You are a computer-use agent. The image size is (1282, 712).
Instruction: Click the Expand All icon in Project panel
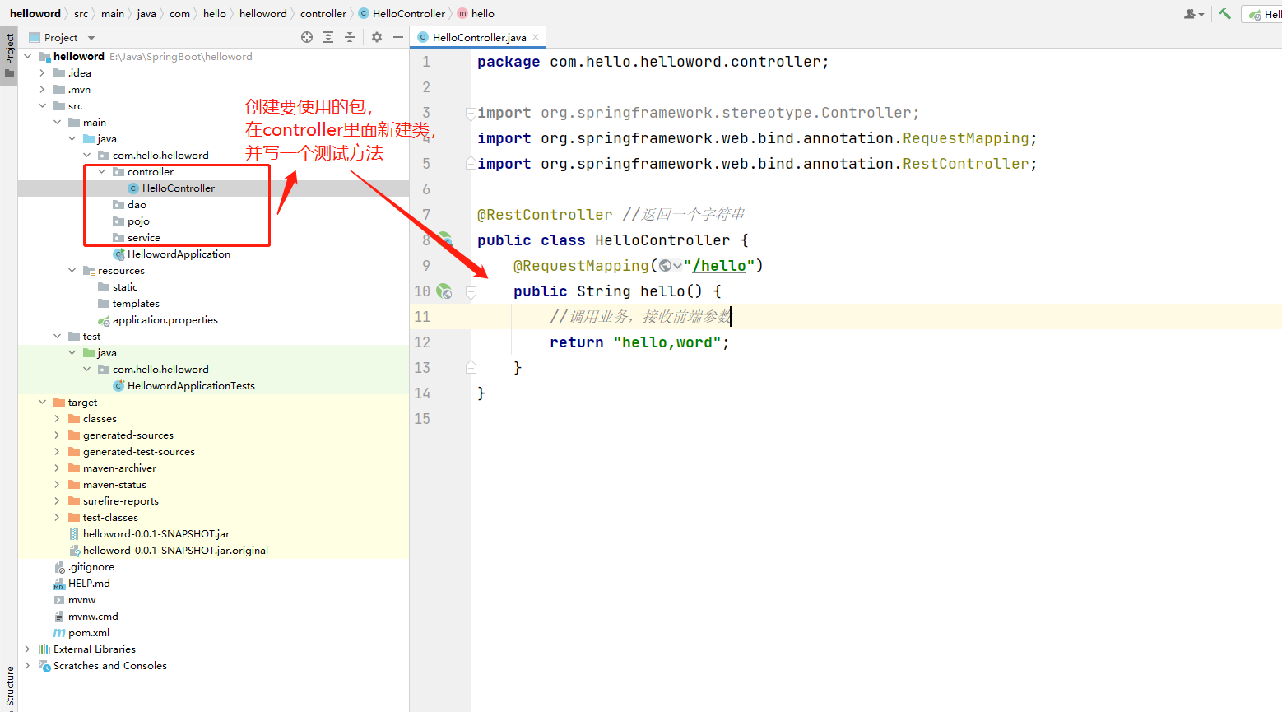pos(328,37)
